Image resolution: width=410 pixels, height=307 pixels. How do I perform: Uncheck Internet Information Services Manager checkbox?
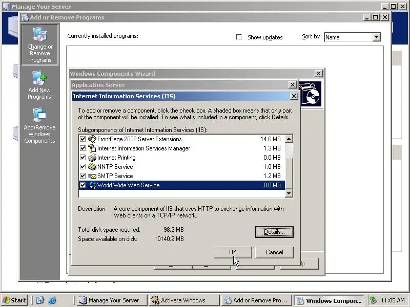point(83,148)
